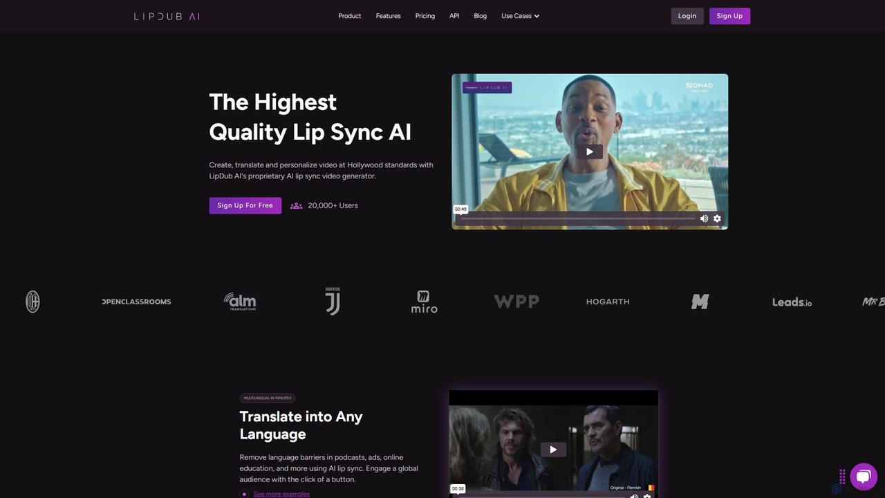Click 'The Highest Quality Lip Sync AI' heading
This screenshot has height=498, width=885.
310,117
